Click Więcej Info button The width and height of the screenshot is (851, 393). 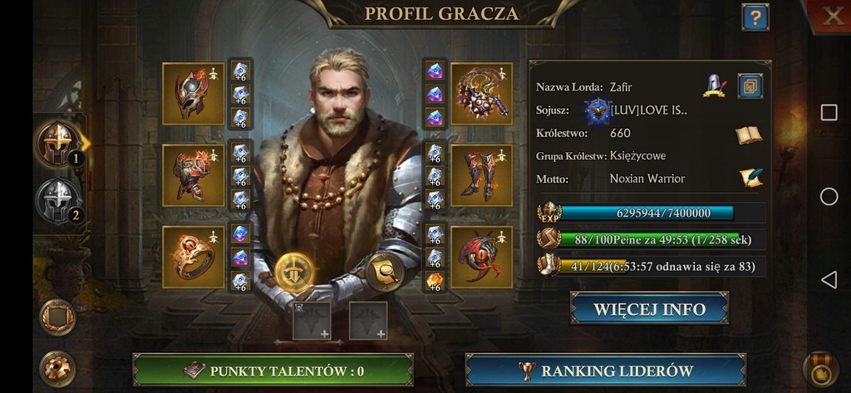(649, 308)
